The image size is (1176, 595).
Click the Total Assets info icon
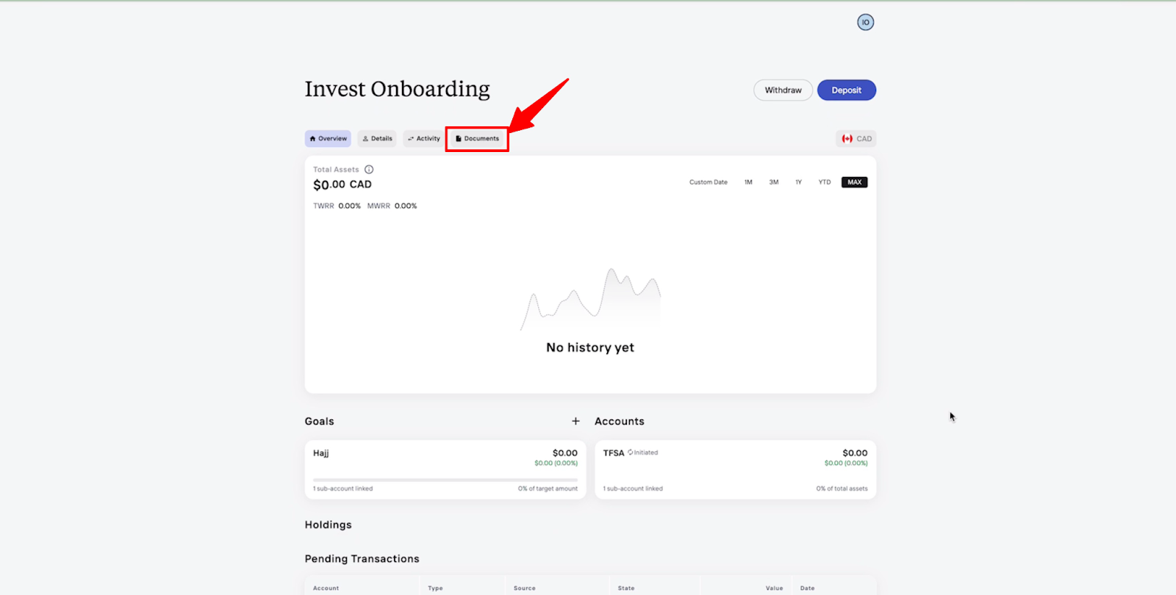click(x=369, y=170)
